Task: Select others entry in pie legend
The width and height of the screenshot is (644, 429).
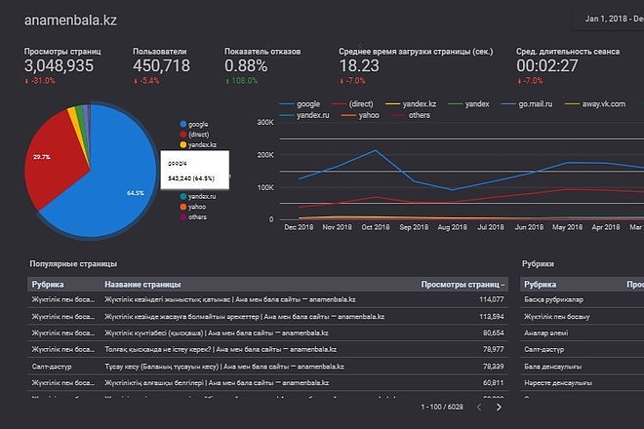Action: [x=193, y=217]
